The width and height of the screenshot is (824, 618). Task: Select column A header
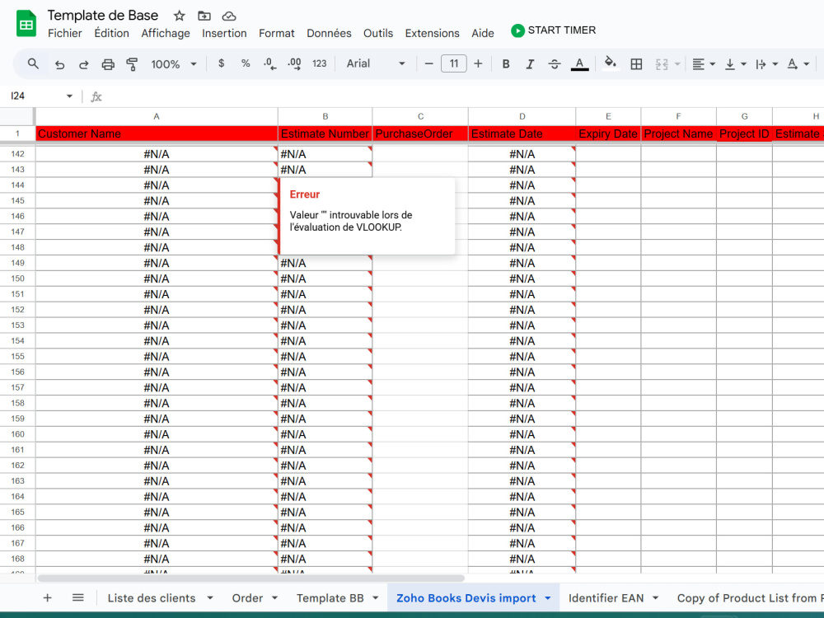tap(157, 116)
